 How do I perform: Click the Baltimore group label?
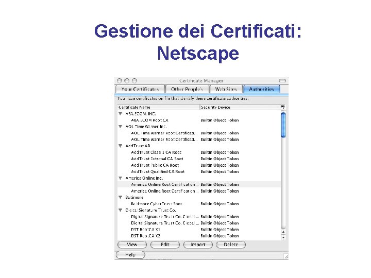[134, 197]
